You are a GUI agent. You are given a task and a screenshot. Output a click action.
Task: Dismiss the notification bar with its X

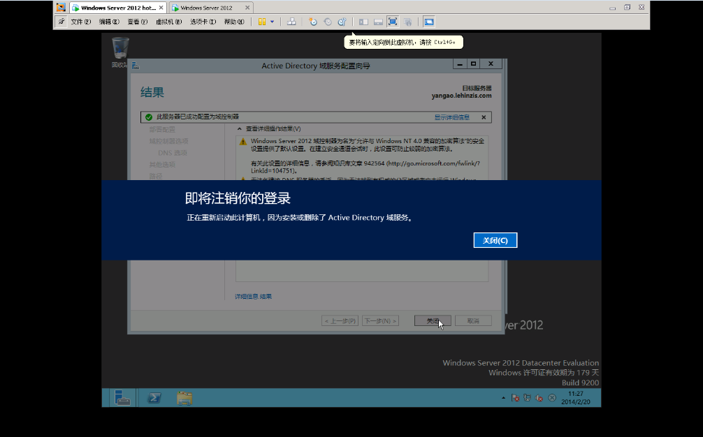click(x=484, y=117)
